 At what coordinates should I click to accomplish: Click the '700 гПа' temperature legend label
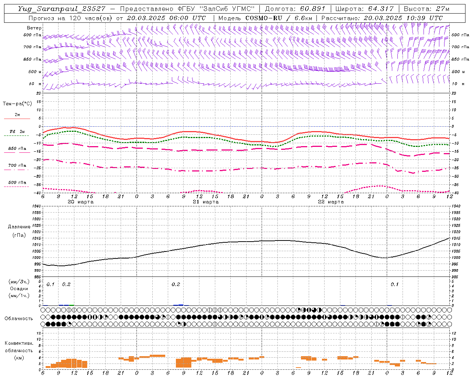click(x=17, y=166)
